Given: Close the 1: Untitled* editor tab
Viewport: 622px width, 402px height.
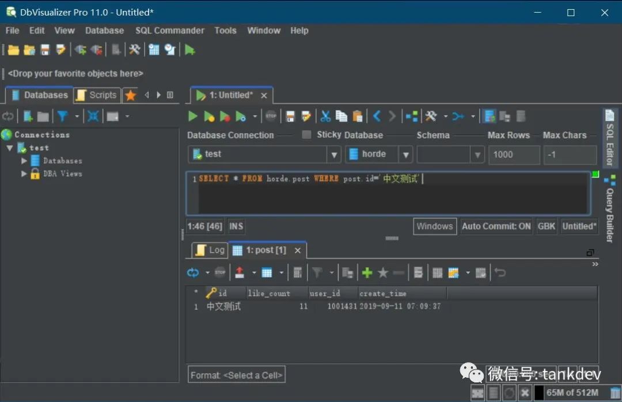Looking at the screenshot, I should click(x=264, y=96).
